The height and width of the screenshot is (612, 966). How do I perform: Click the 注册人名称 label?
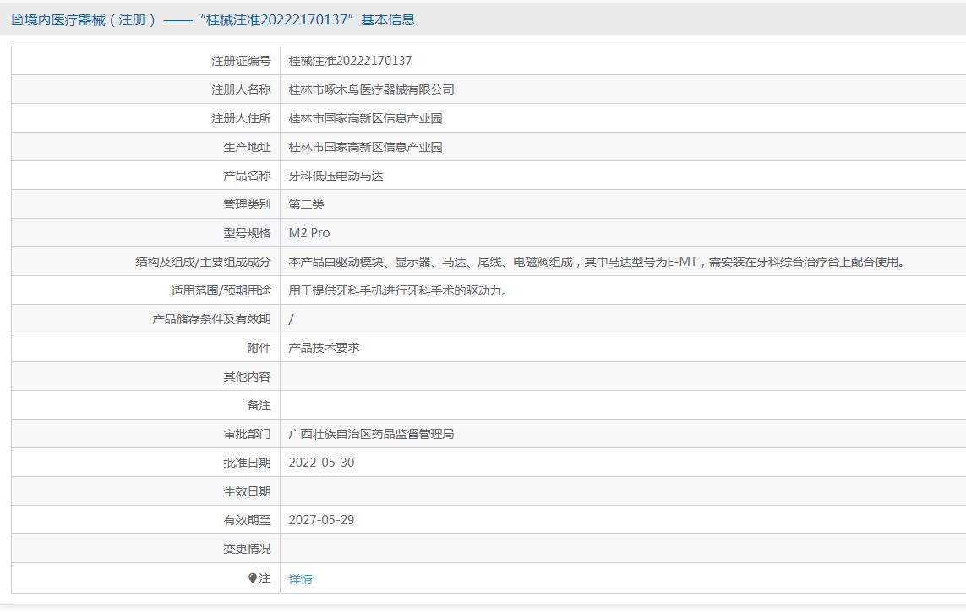pyautogui.click(x=241, y=89)
